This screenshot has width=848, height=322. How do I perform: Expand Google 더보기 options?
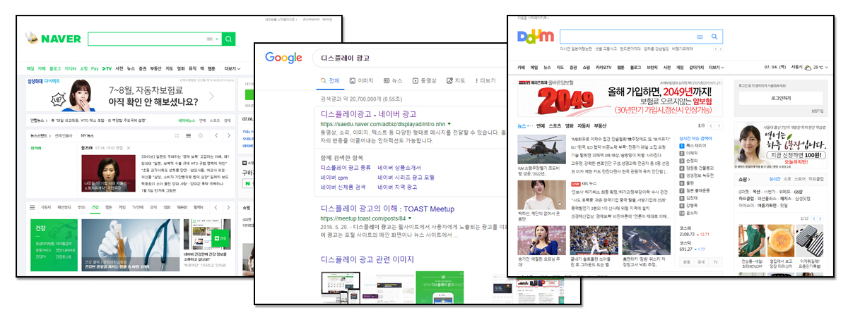pos(485,81)
